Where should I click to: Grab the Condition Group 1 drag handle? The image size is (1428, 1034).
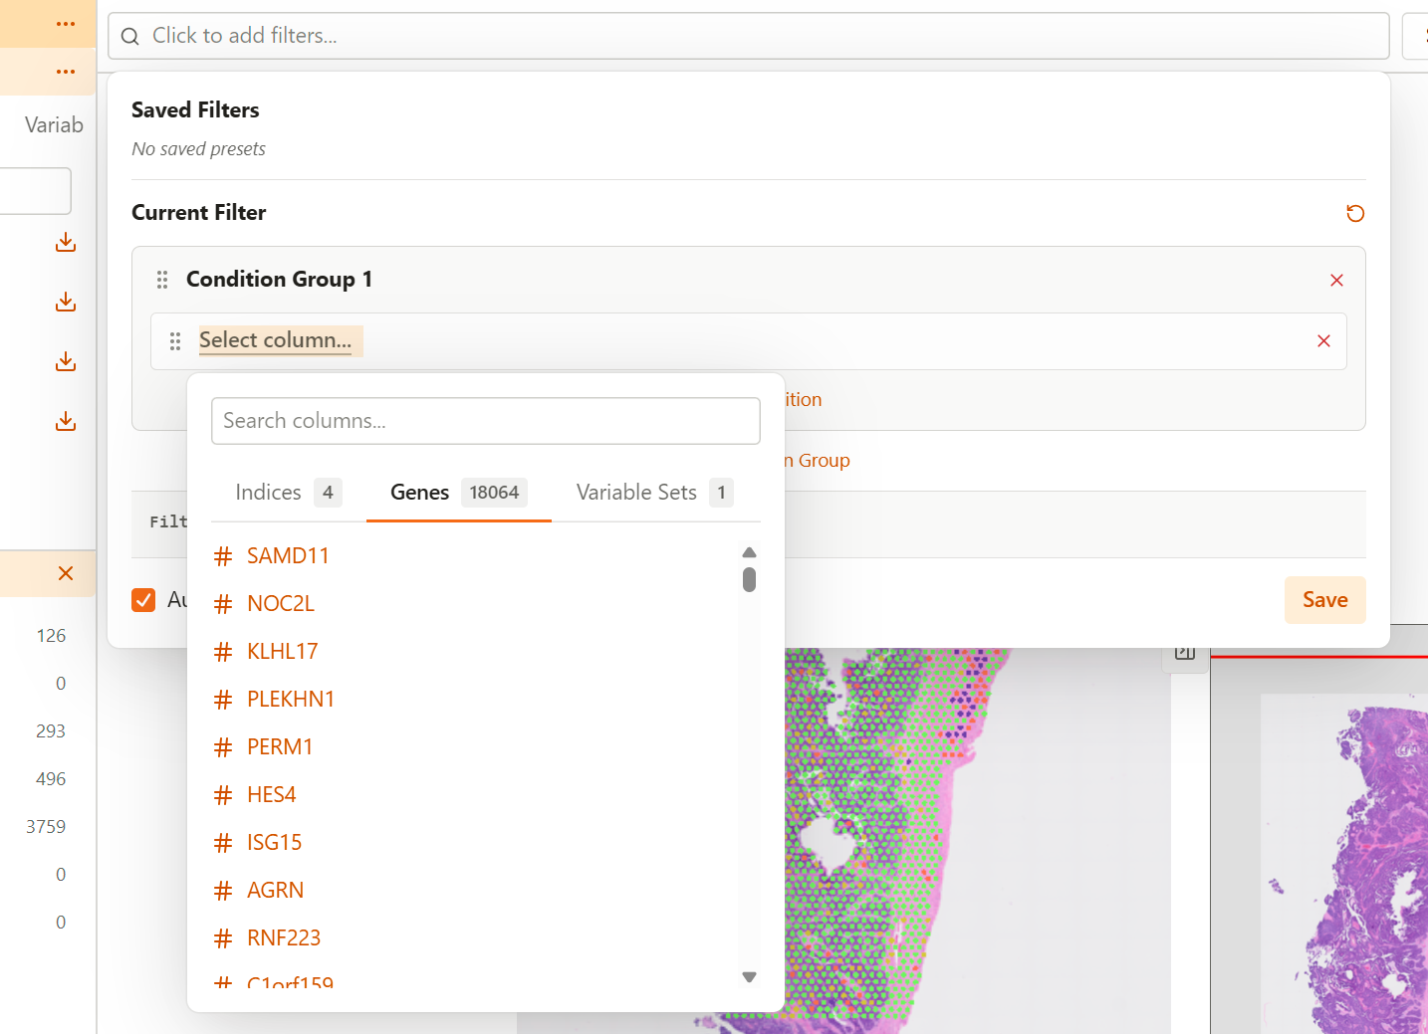tap(162, 280)
